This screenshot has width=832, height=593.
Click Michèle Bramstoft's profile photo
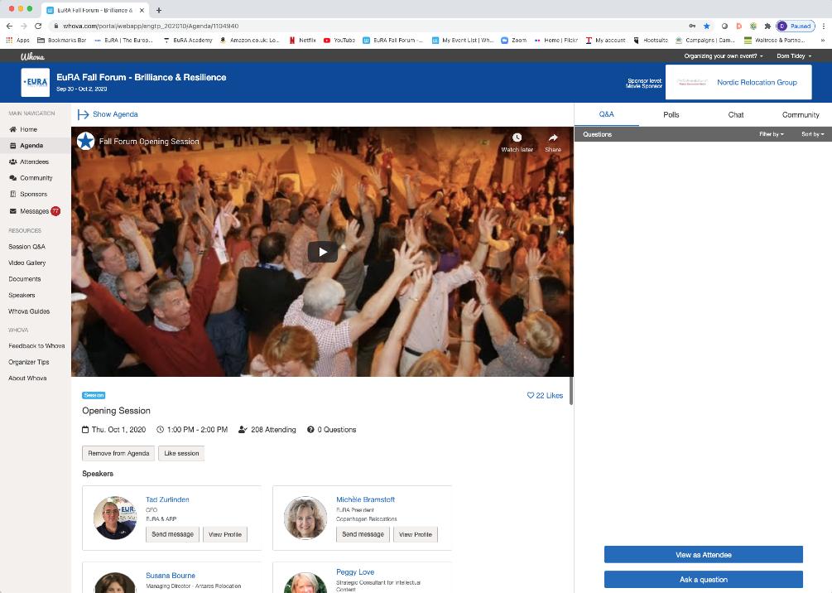coord(305,518)
